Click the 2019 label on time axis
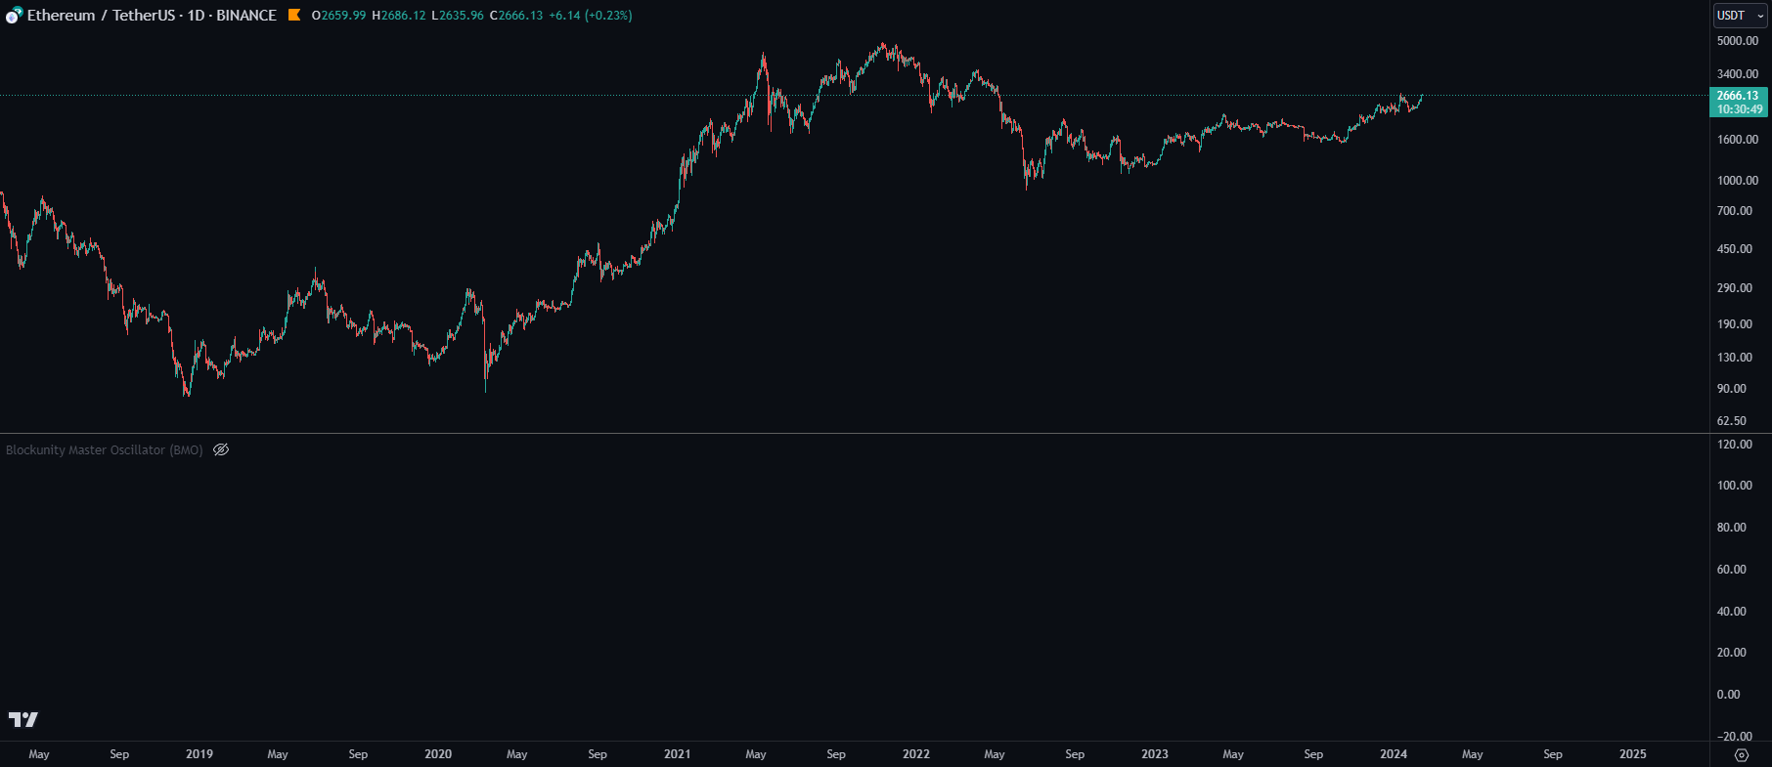The width and height of the screenshot is (1772, 767). coord(199,754)
